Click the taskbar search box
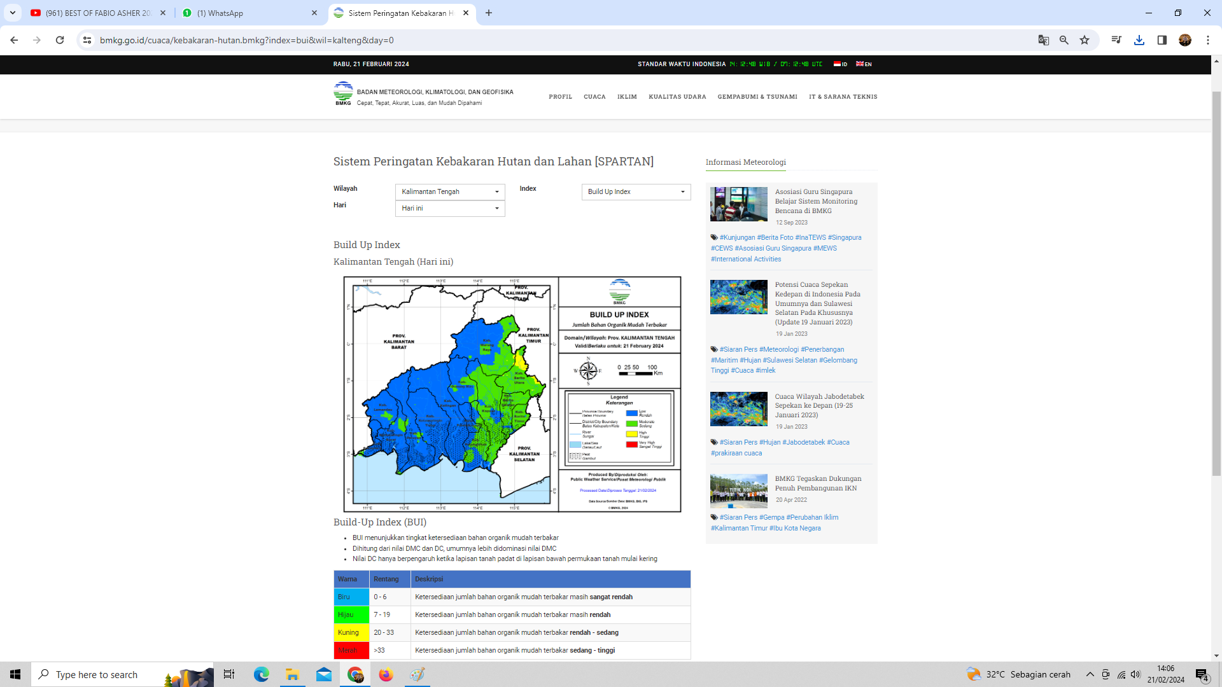 (x=122, y=674)
